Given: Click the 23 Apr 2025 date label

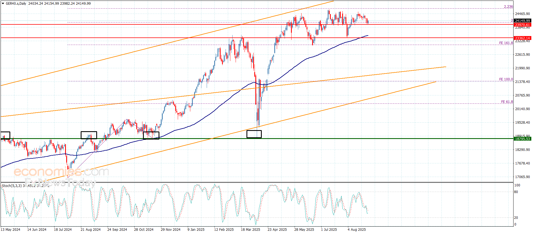Looking at the screenshot, I should 277,230.
